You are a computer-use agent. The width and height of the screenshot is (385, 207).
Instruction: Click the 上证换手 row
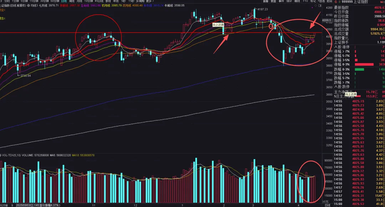(x=359, y=42)
